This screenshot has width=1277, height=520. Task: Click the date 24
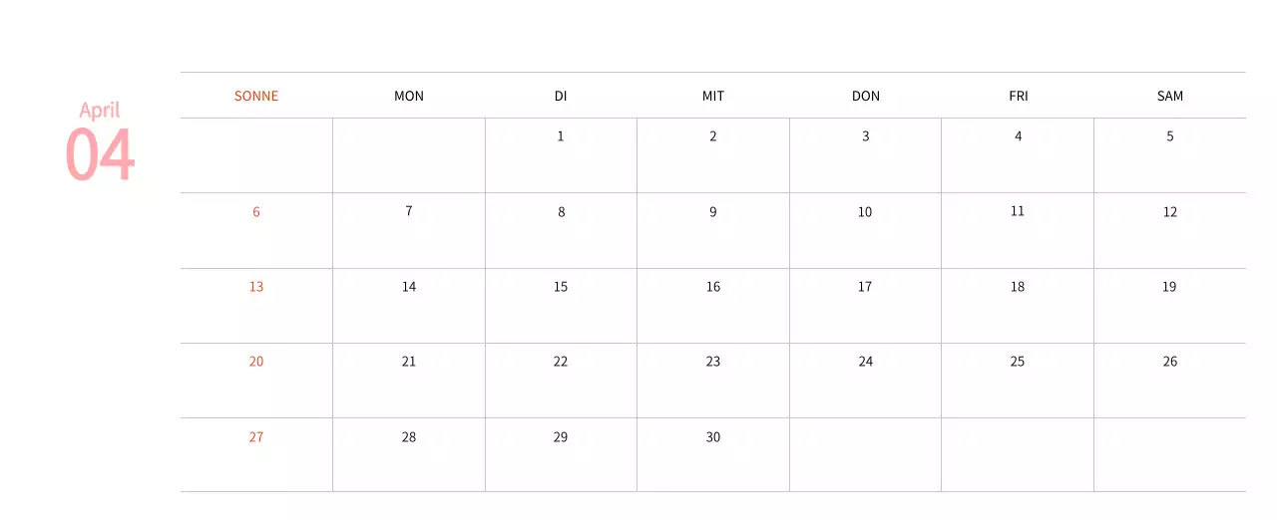[x=866, y=362]
